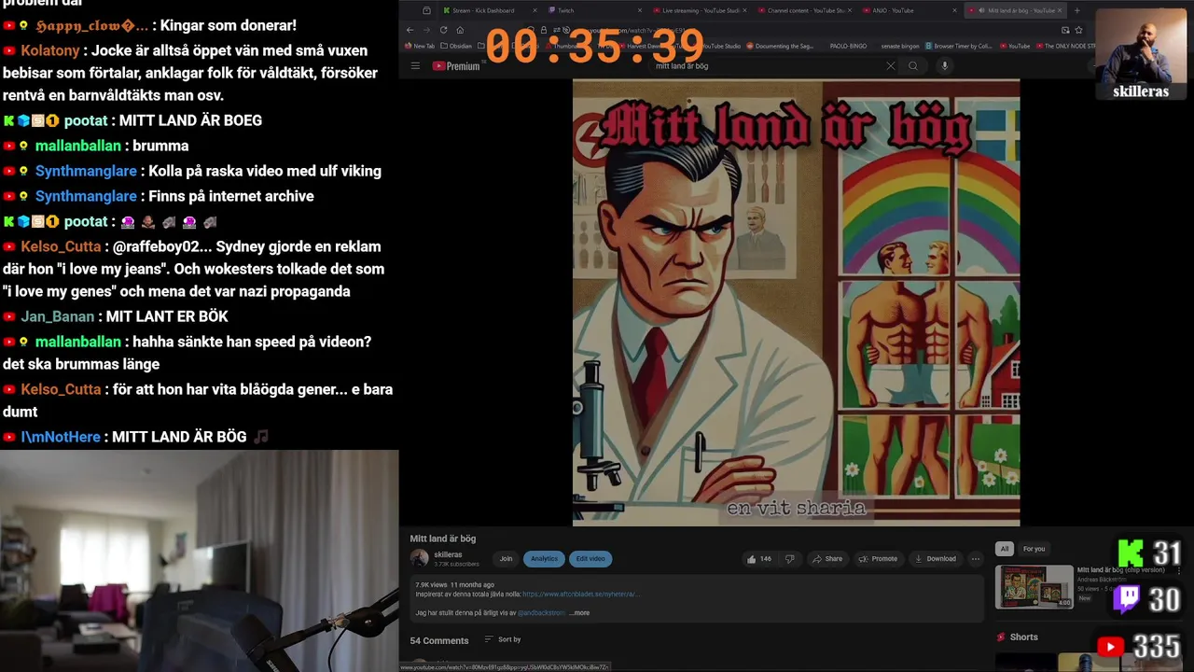
Task: Click the YouTube search input field
Action: [765, 65]
